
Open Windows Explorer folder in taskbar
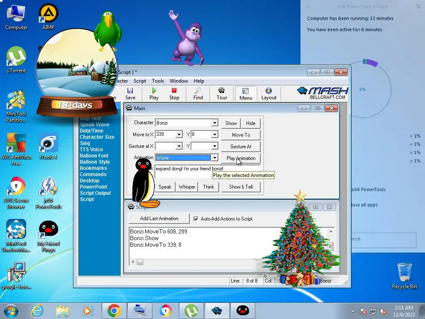pos(63,311)
